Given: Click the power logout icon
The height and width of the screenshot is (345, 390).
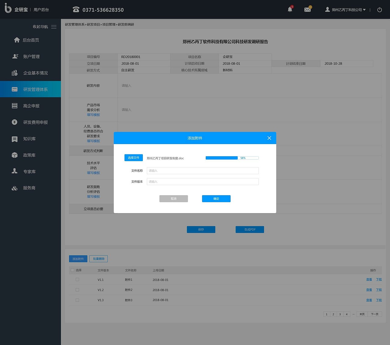Looking at the screenshot, I should pyautogui.click(x=380, y=10).
